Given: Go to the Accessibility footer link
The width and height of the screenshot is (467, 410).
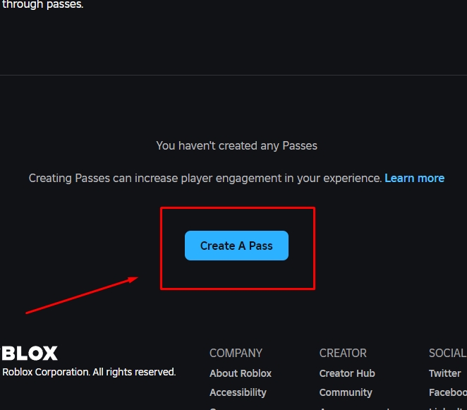Looking at the screenshot, I should click(x=238, y=392).
